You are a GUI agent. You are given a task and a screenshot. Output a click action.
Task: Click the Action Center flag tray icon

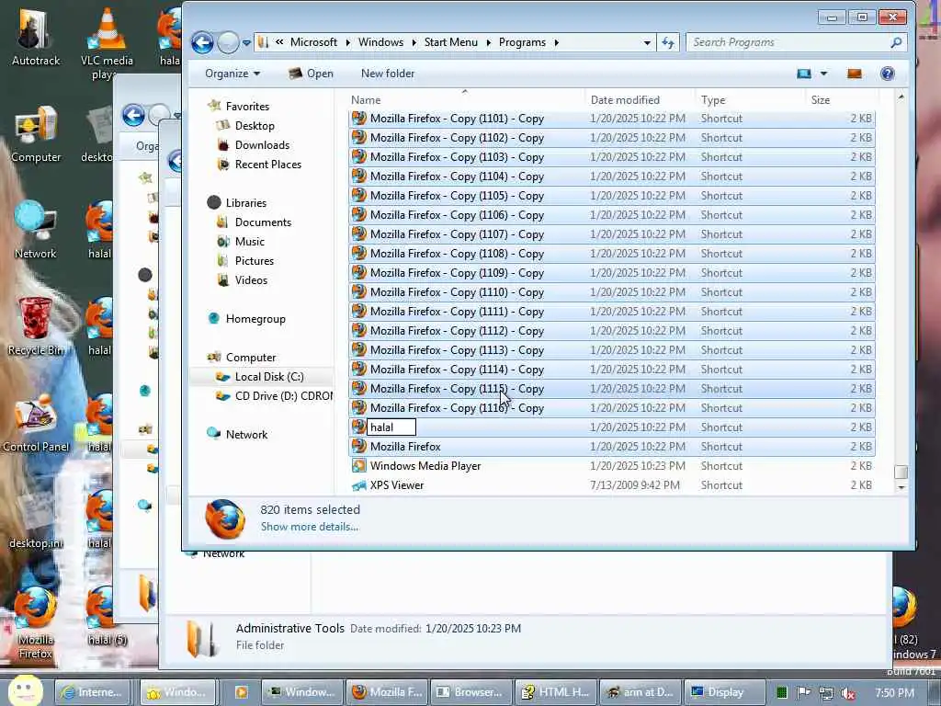pyautogui.click(x=803, y=693)
